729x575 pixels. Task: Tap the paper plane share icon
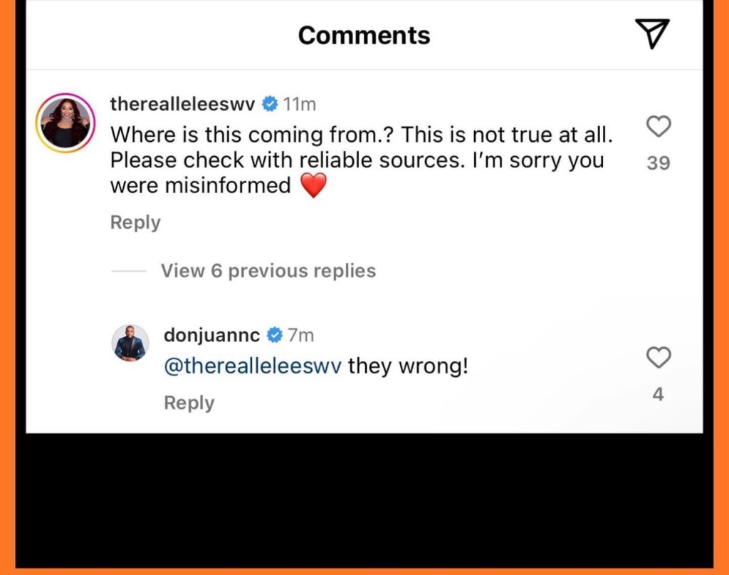(651, 34)
